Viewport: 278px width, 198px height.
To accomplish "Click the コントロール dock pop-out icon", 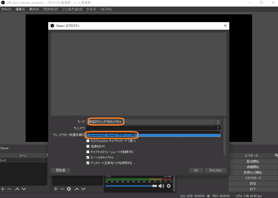I will pos(276,155).
